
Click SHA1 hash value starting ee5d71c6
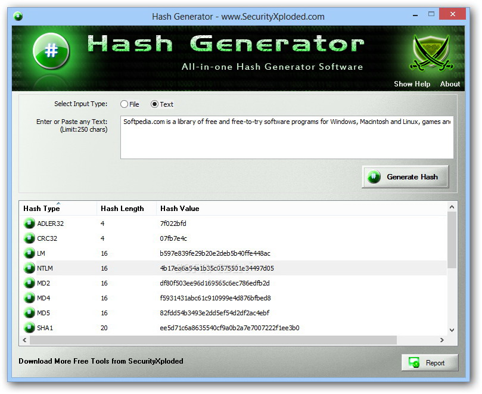pos(229,328)
